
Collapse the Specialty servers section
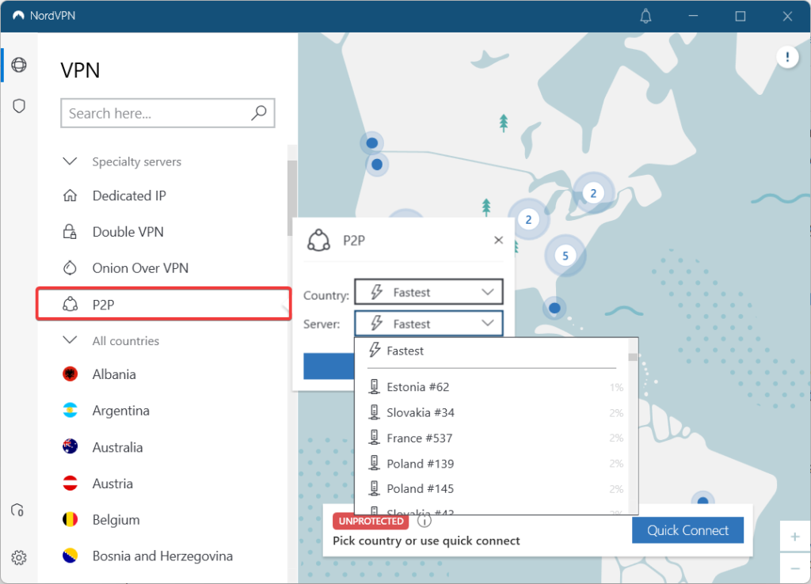point(70,161)
